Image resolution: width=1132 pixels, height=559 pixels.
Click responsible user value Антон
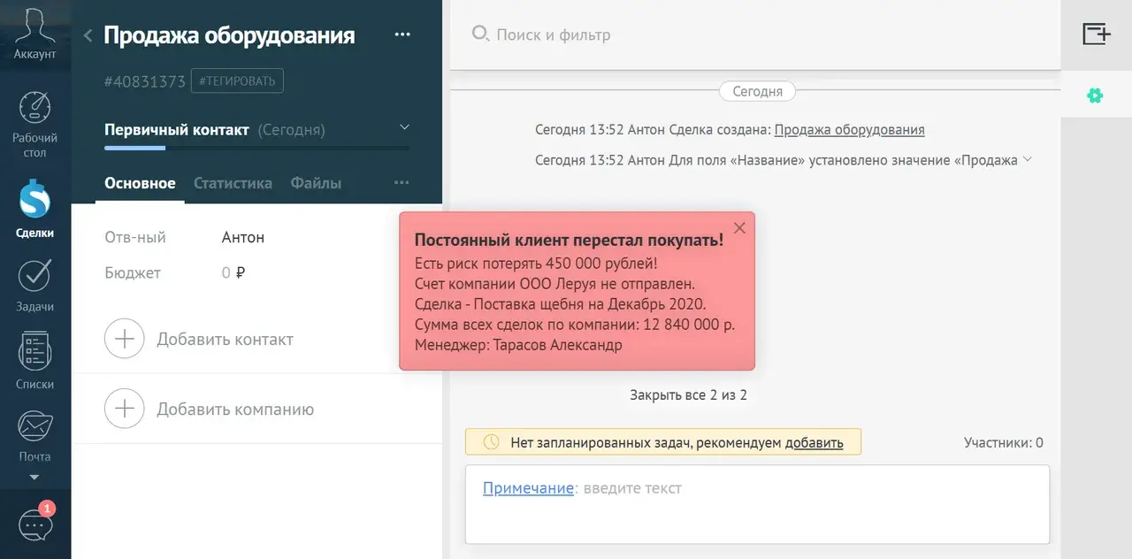point(243,237)
